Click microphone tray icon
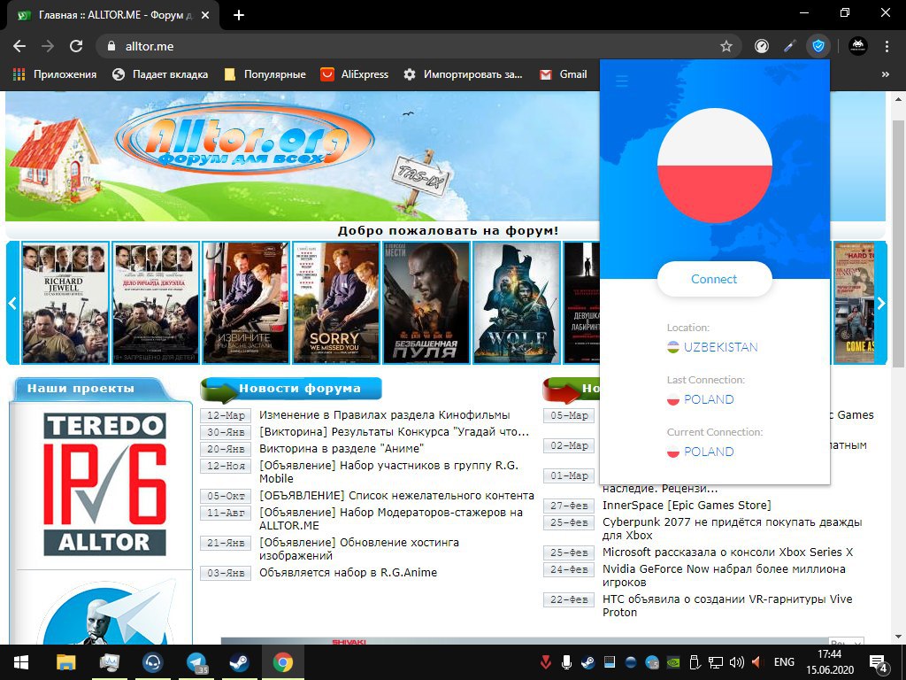906x680 pixels. (567, 662)
